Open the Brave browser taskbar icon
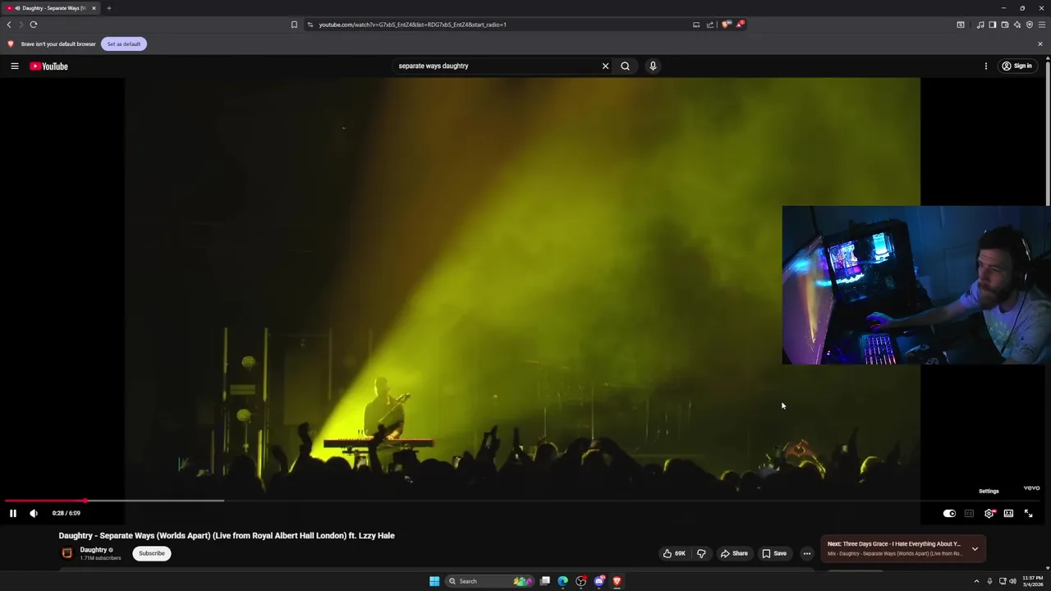The height and width of the screenshot is (591, 1051). [x=617, y=581]
